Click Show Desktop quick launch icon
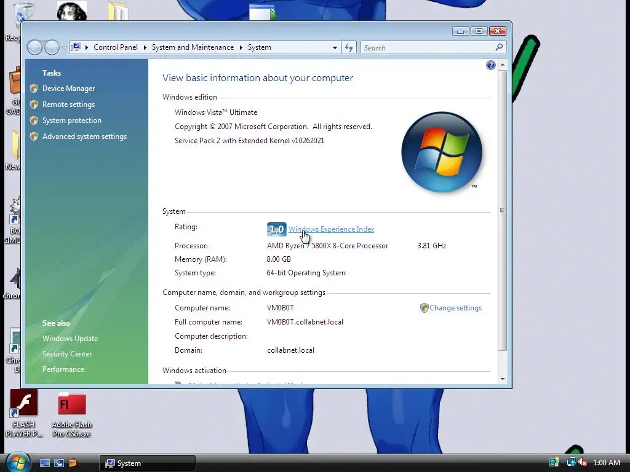Viewport: 630px width, 472px height. click(44, 463)
